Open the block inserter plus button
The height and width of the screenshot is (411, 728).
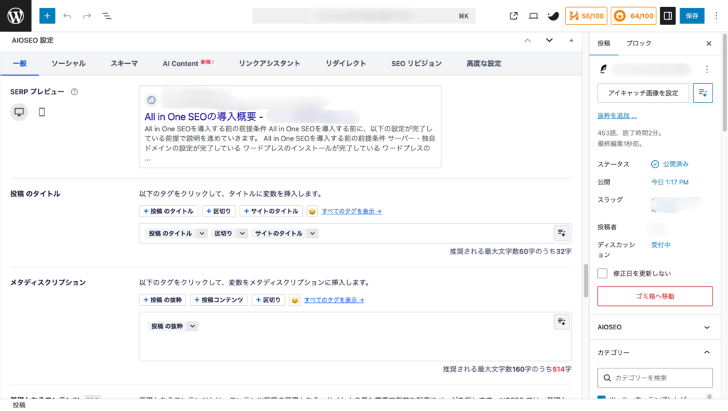[x=47, y=16]
